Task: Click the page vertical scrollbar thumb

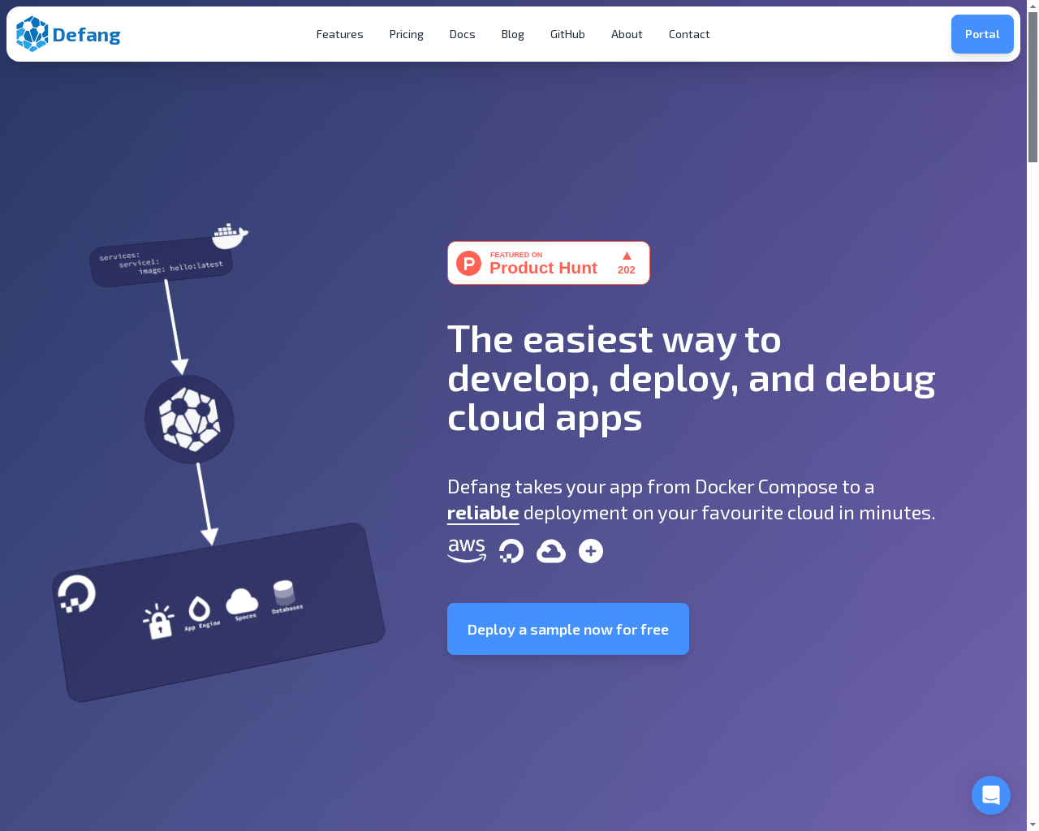Action: [1033, 87]
